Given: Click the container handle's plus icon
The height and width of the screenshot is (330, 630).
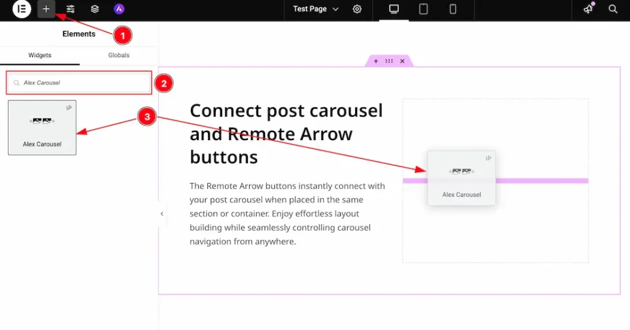Looking at the screenshot, I should [x=376, y=61].
